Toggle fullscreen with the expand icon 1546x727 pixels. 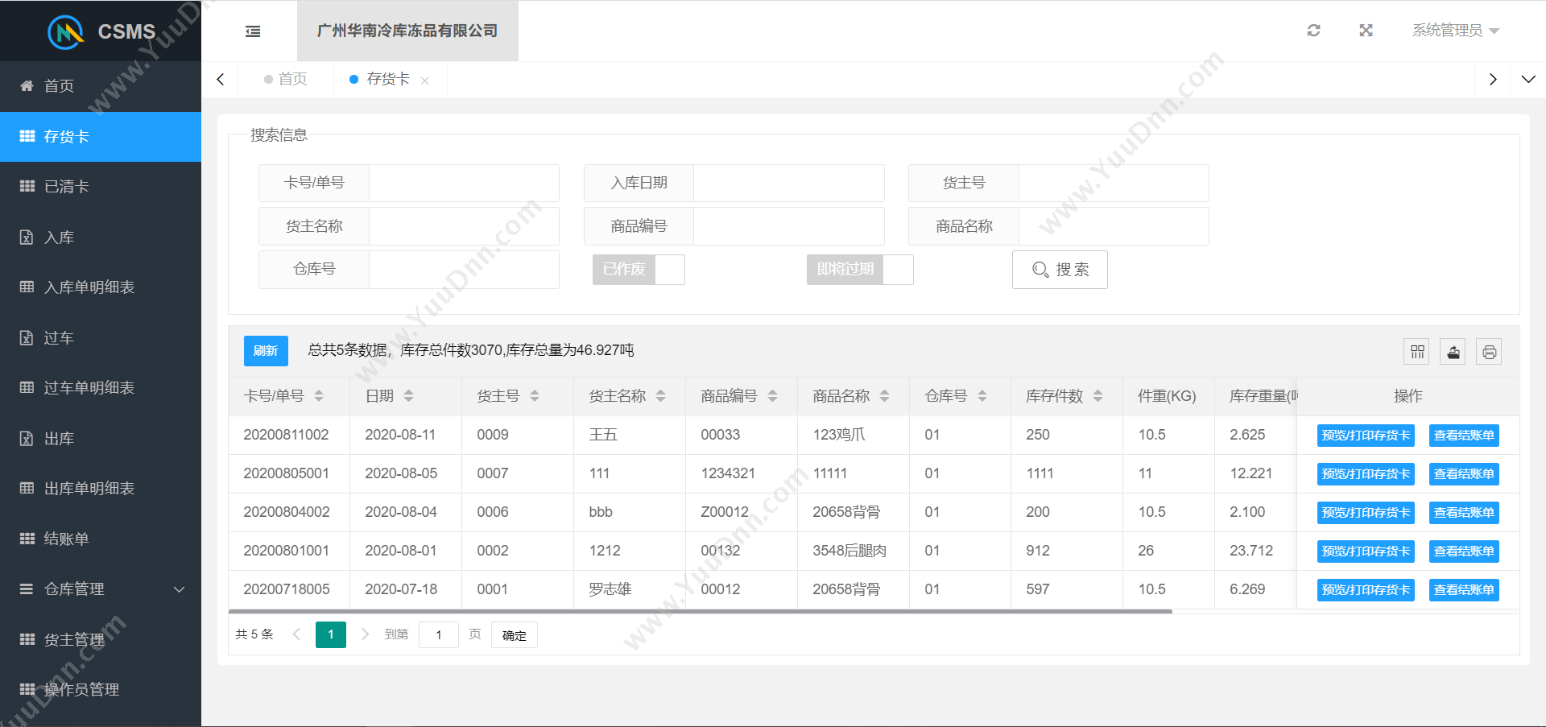(x=1366, y=31)
